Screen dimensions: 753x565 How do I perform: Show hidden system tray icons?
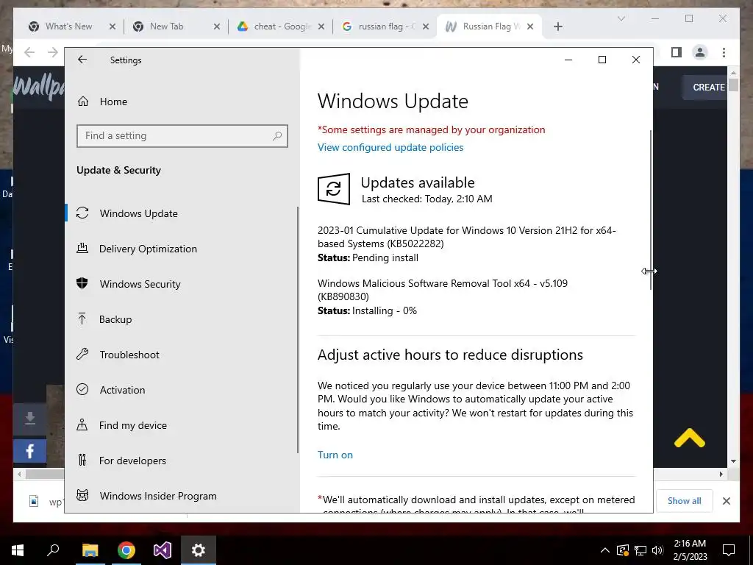[x=605, y=550]
